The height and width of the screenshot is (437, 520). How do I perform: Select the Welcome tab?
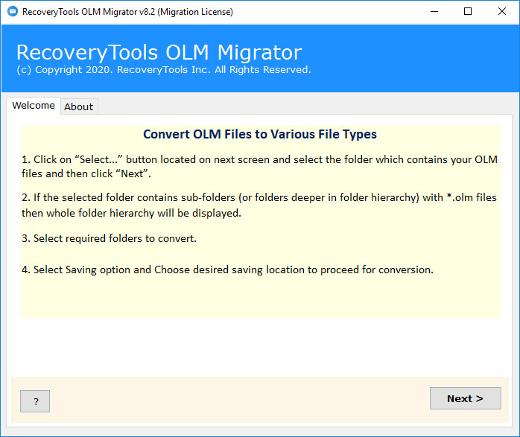[34, 106]
